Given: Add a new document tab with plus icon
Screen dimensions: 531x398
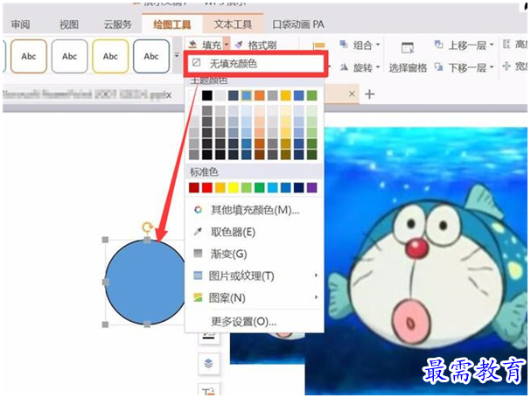Looking at the screenshot, I should pyautogui.click(x=369, y=94).
